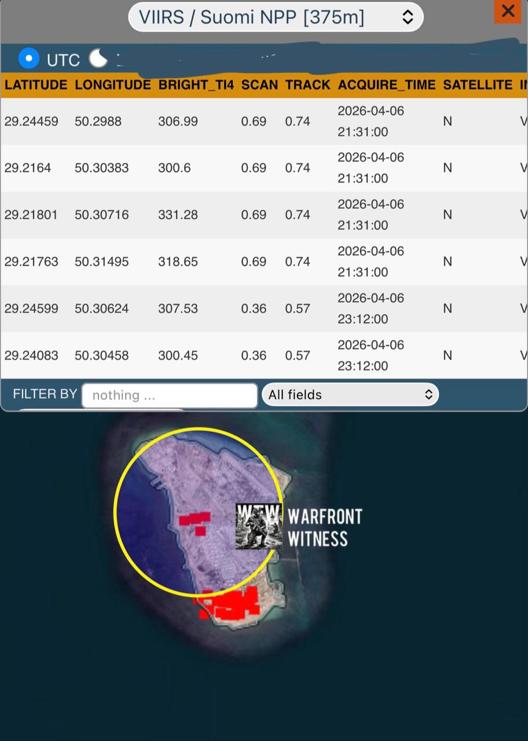Select latitude cell 29.24599
This screenshot has width=528, height=741.
31,309
